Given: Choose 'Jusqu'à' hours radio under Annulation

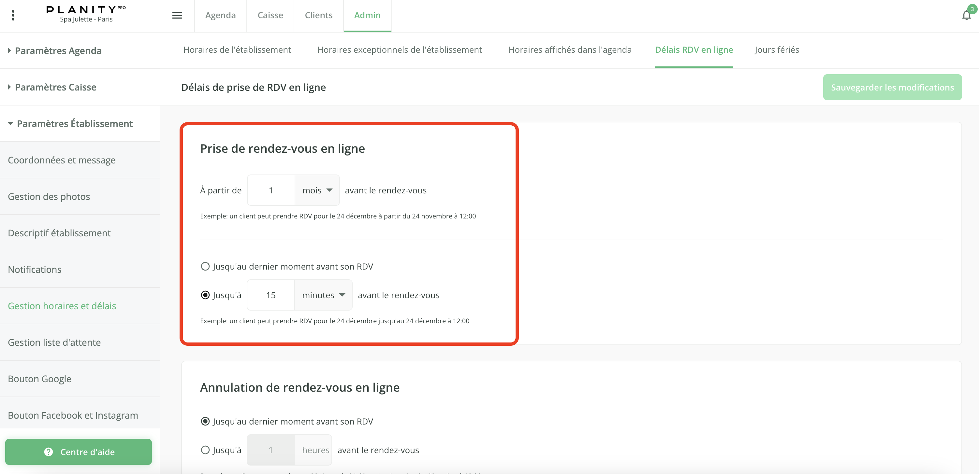Looking at the screenshot, I should [x=205, y=450].
